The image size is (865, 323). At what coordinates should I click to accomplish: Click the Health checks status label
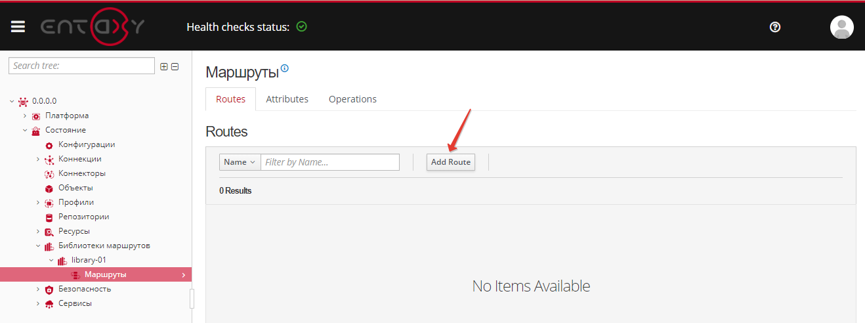[x=238, y=27]
